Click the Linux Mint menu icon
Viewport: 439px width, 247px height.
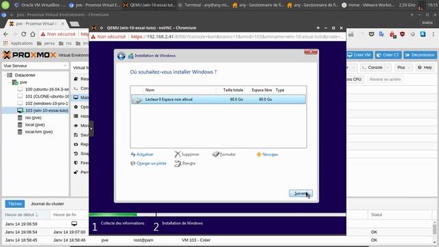click(5, 5)
